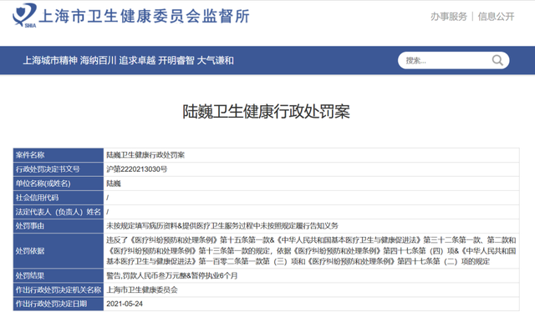Click the decision number 沪第2220213030号
Screen dimensions: 535x322
point(137,169)
